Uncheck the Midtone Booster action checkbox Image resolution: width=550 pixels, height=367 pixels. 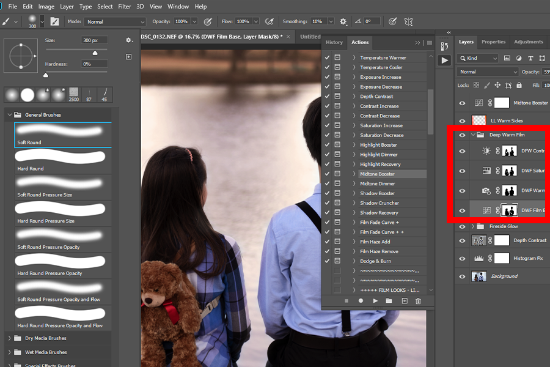point(328,174)
